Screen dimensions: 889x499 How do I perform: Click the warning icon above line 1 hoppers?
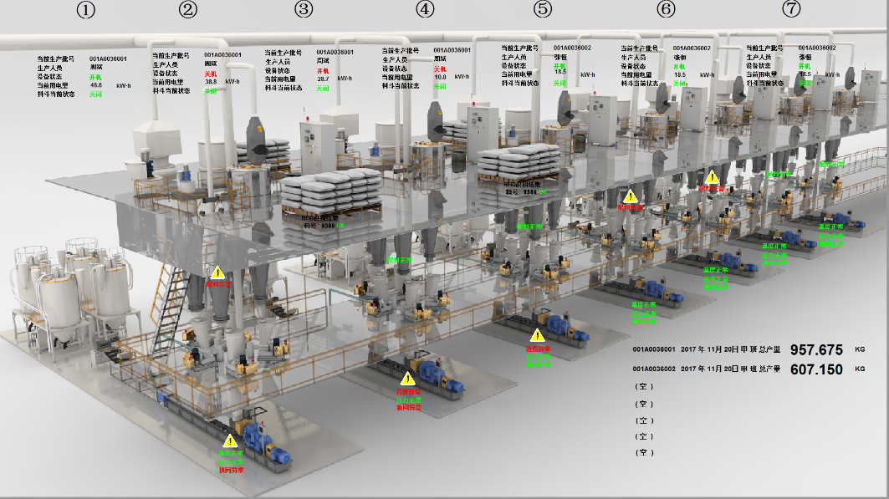click(217, 272)
